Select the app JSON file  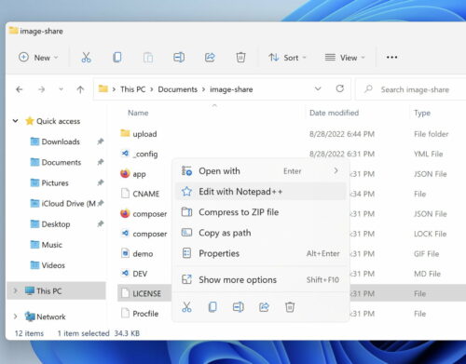pos(139,174)
